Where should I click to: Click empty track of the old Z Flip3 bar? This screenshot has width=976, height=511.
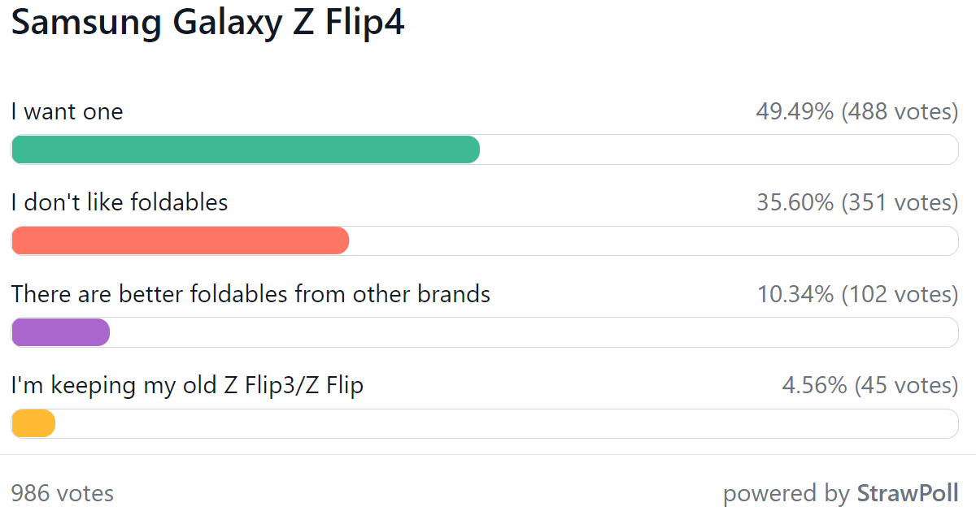point(507,423)
